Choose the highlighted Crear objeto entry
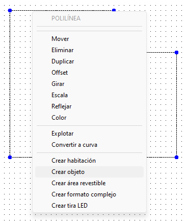 (x=89, y=172)
